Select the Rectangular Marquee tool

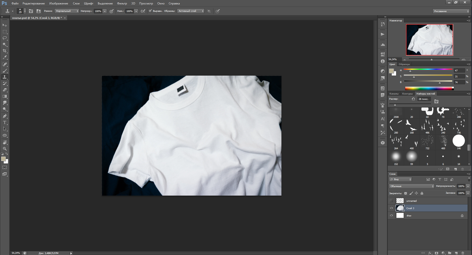pyautogui.click(x=5, y=32)
